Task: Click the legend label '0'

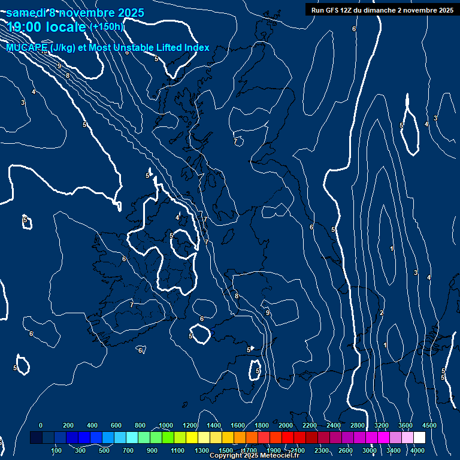Action: point(41,425)
